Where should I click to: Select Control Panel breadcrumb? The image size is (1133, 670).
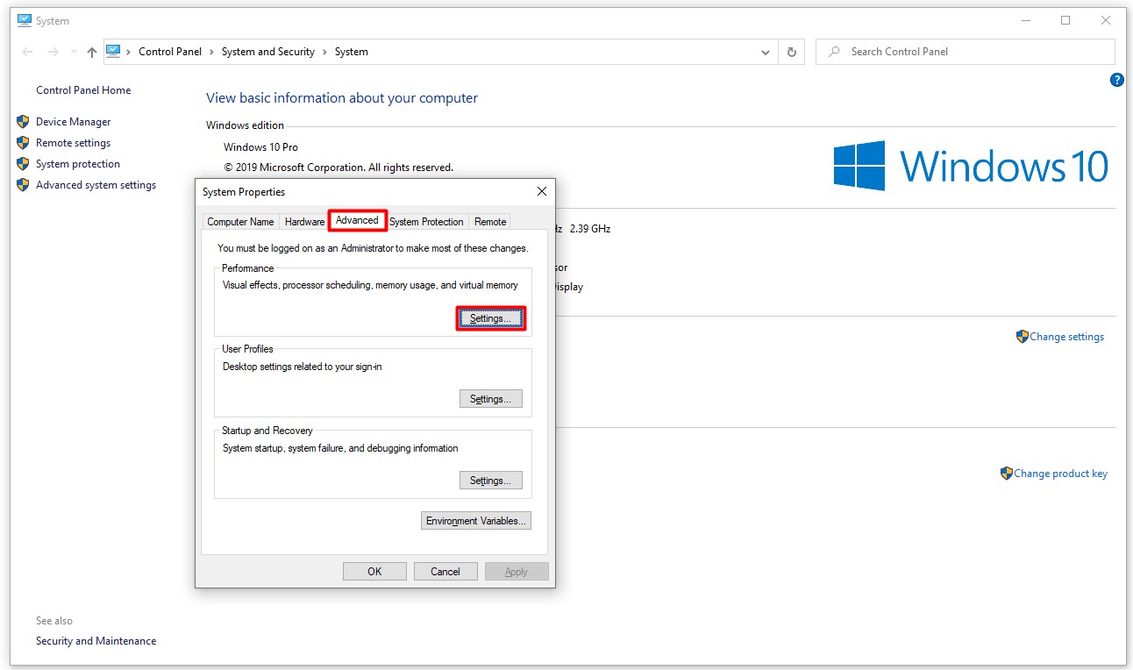pyautogui.click(x=170, y=52)
